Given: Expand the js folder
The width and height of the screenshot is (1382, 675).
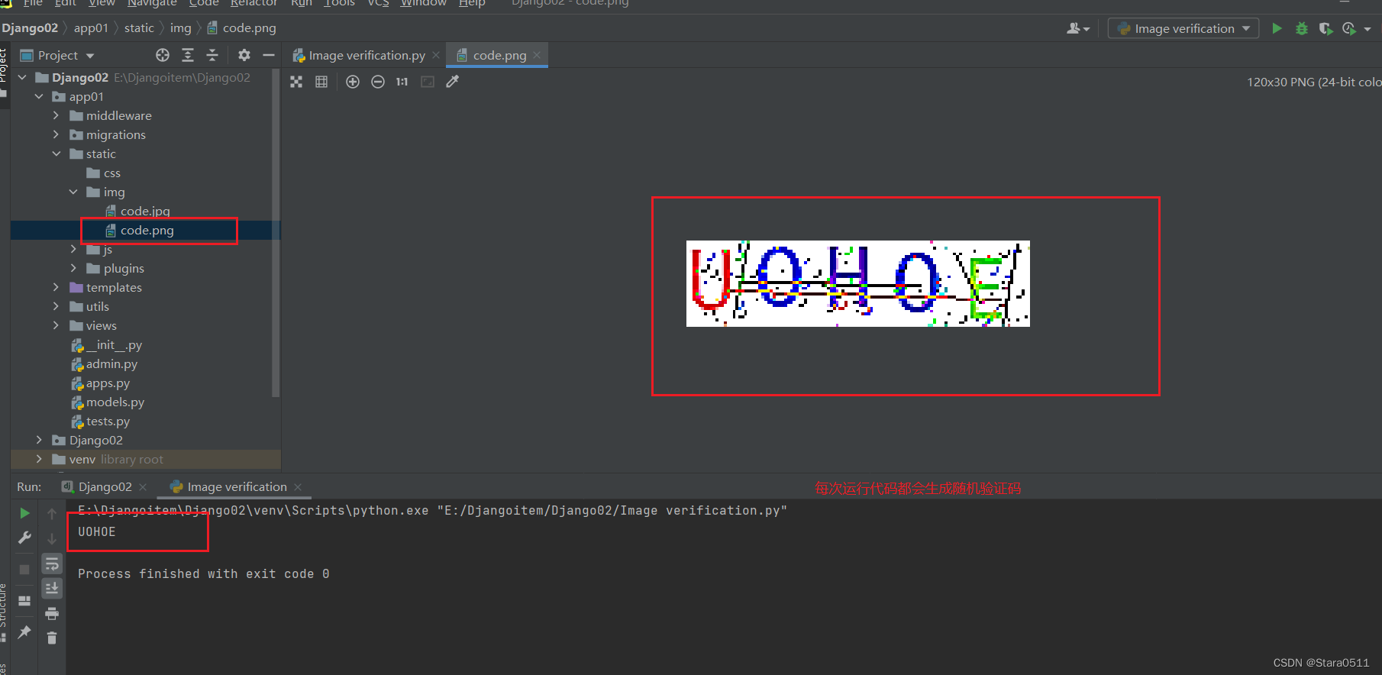Looking at the screenshot, I should coord(73,249).
